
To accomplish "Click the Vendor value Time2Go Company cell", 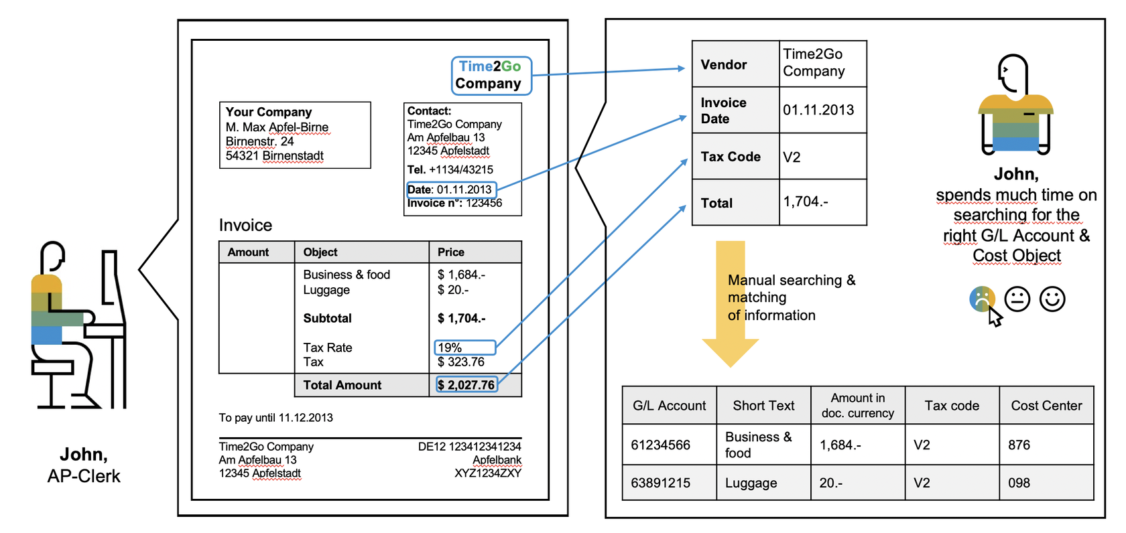I will tap(823, 64).
